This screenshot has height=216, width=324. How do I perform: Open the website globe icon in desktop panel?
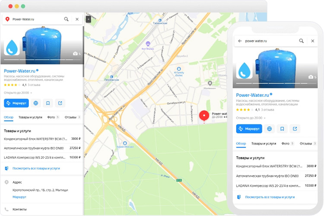[36, 103]
